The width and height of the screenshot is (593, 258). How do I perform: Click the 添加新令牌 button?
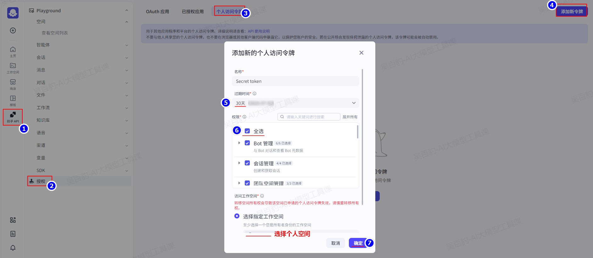click(571, 12)
